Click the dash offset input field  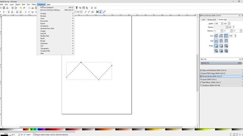[x=230, y=27]
